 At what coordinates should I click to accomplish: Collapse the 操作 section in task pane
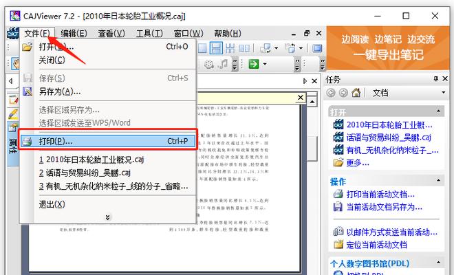(438, 180)
